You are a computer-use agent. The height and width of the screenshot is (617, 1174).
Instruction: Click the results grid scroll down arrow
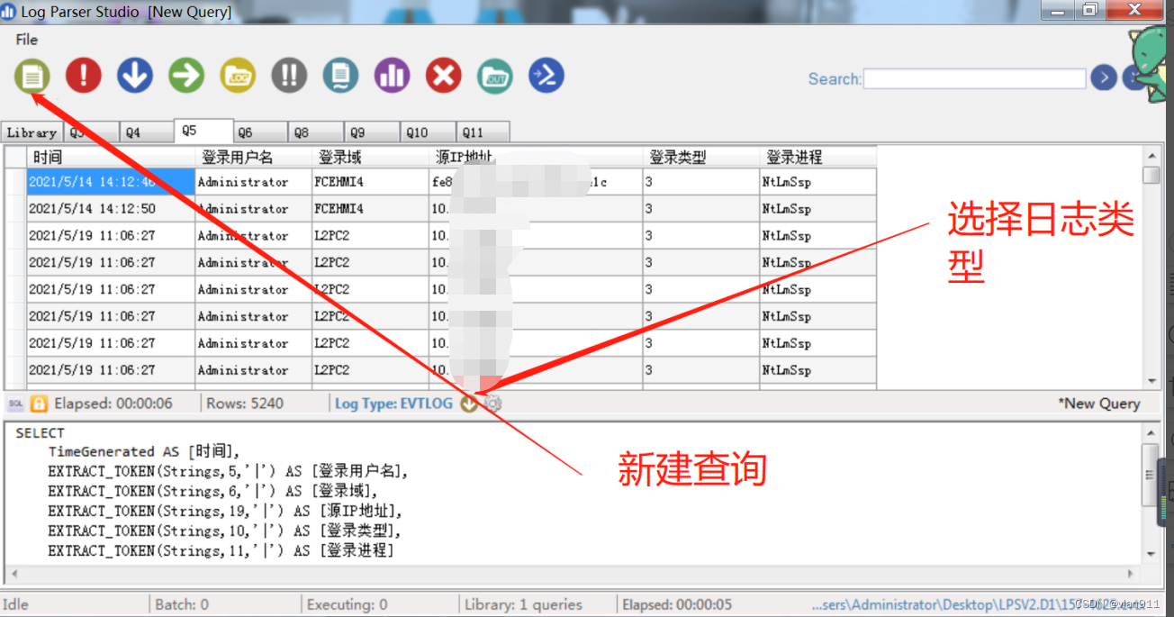[x=1151, y=381]
